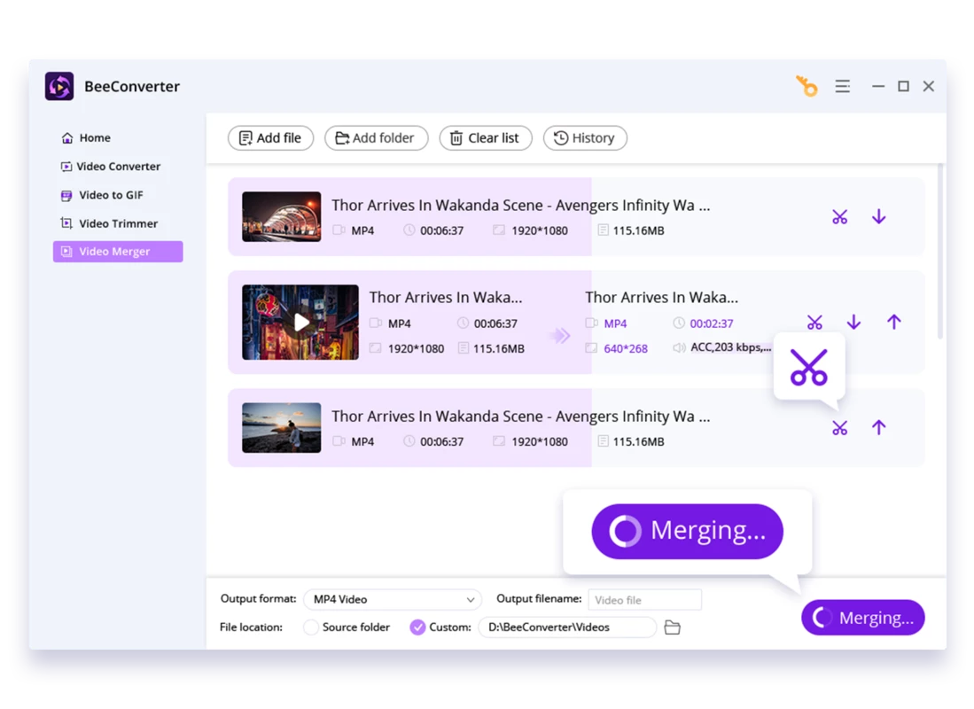Click the Add file button

pyautogui.click(x=270, y=138)
